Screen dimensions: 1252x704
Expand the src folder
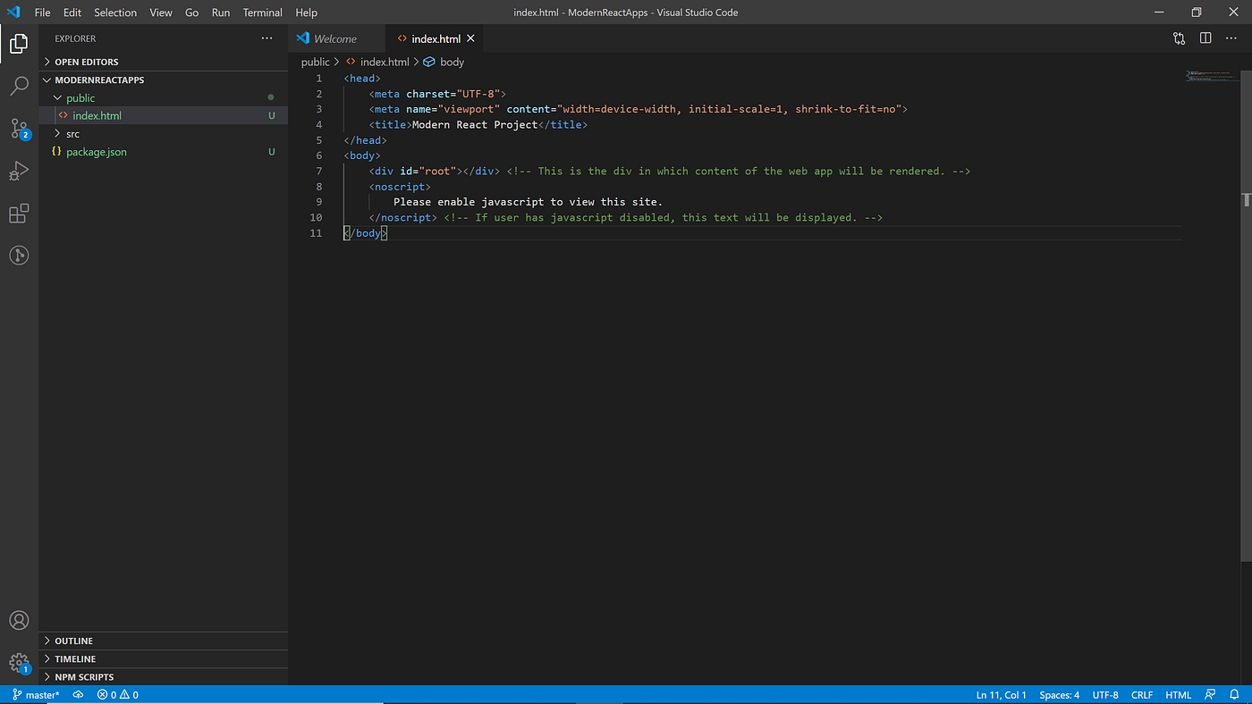click(72, 133)
